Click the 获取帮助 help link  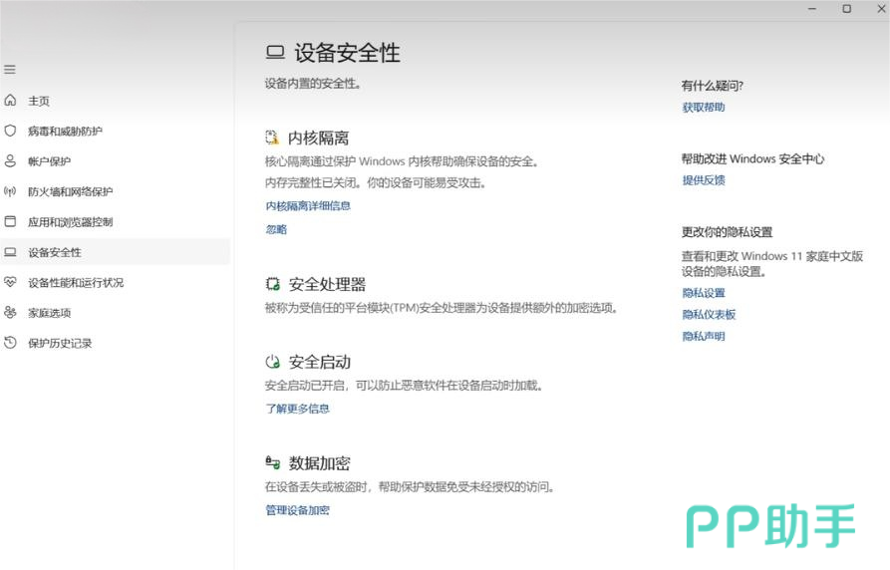[x=704, y=108]
